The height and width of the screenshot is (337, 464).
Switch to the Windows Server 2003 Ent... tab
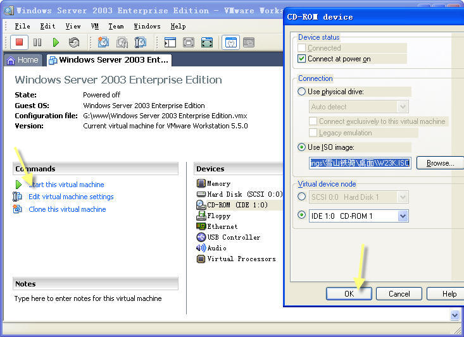[109, 60]
